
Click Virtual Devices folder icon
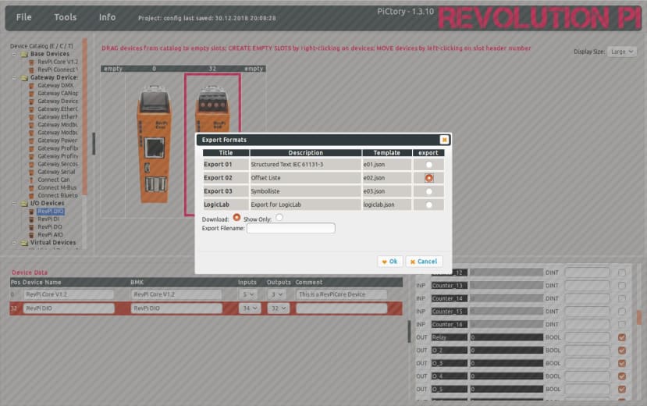pyautogui.click(x=24, y=243)
